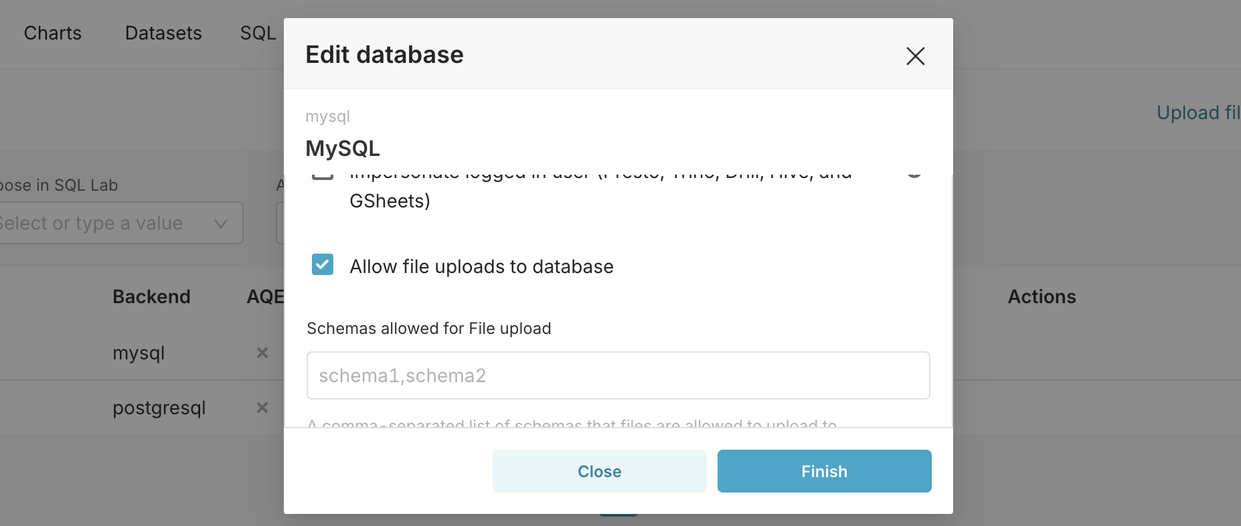This screenshot has width=1241, height=526.
Task: Open the Datasets menu
Action: [x=163, y=33]
